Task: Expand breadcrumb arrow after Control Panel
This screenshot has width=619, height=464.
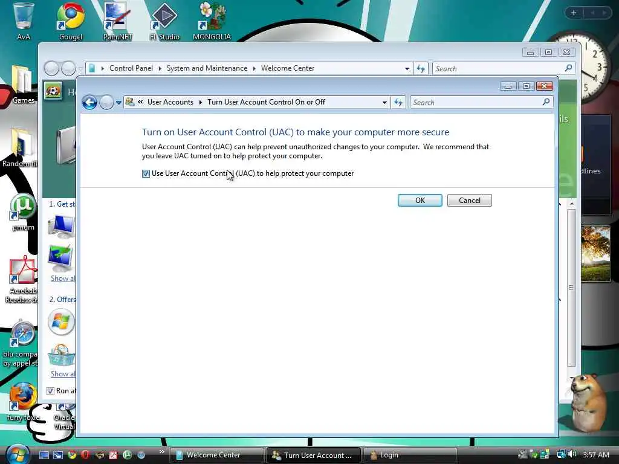Action: click(x=160, y=69)
